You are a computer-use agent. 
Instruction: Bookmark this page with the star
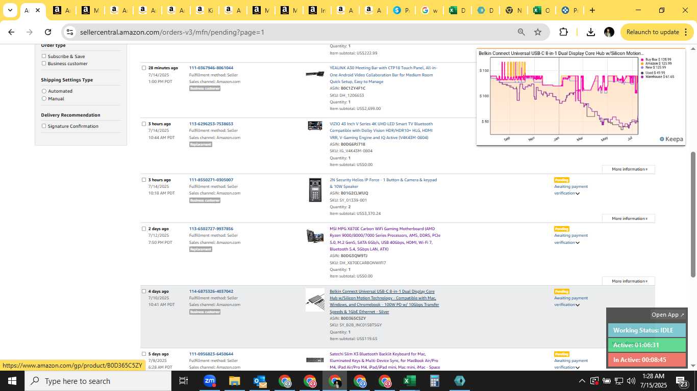point(538,32)
